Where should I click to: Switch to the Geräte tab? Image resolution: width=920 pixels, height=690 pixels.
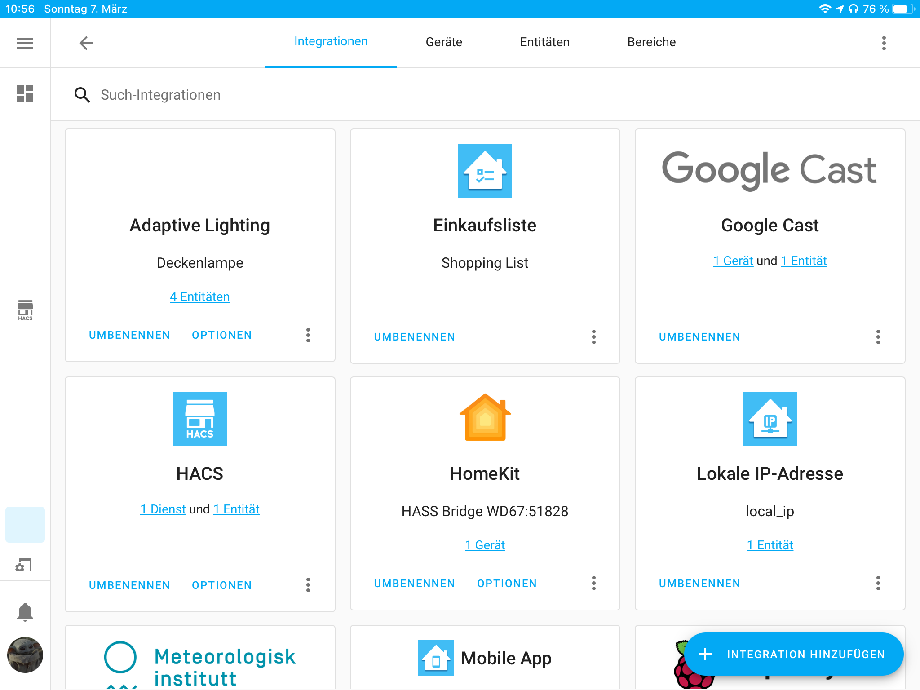click(x=443, y=42)
